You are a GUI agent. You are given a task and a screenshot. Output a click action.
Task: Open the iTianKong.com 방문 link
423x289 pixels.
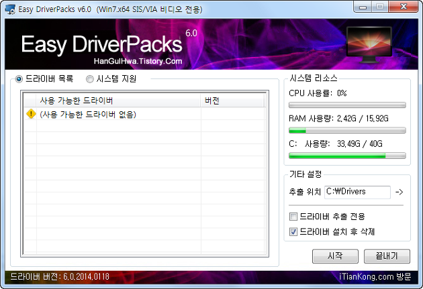click(375, 277)
